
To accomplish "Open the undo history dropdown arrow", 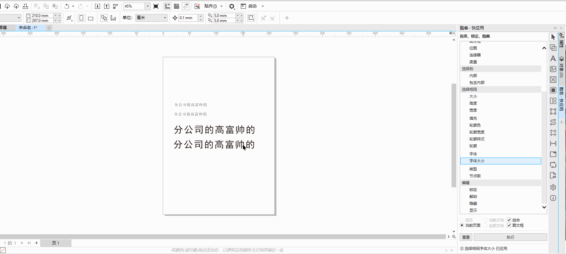I will [73, 6].
